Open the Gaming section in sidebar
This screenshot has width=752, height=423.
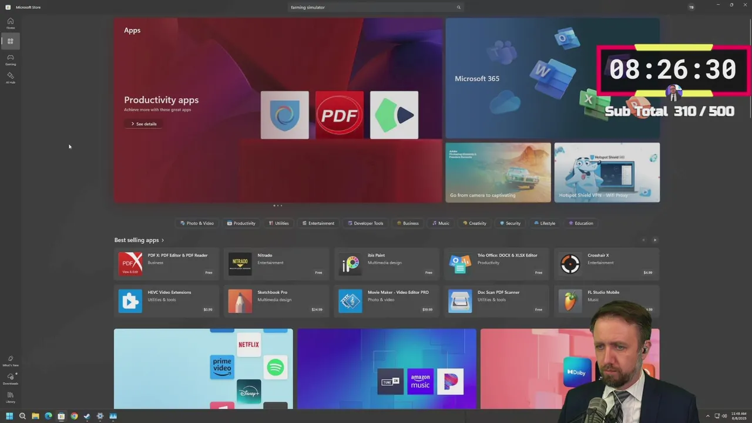(x=11, y=59)
